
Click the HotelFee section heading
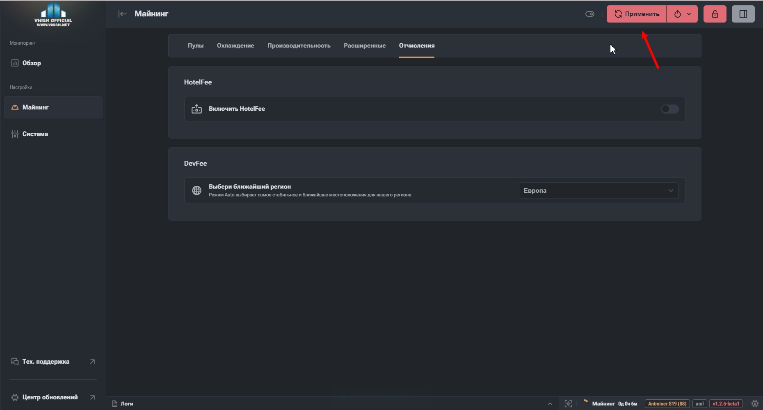(x=198, y=82)
